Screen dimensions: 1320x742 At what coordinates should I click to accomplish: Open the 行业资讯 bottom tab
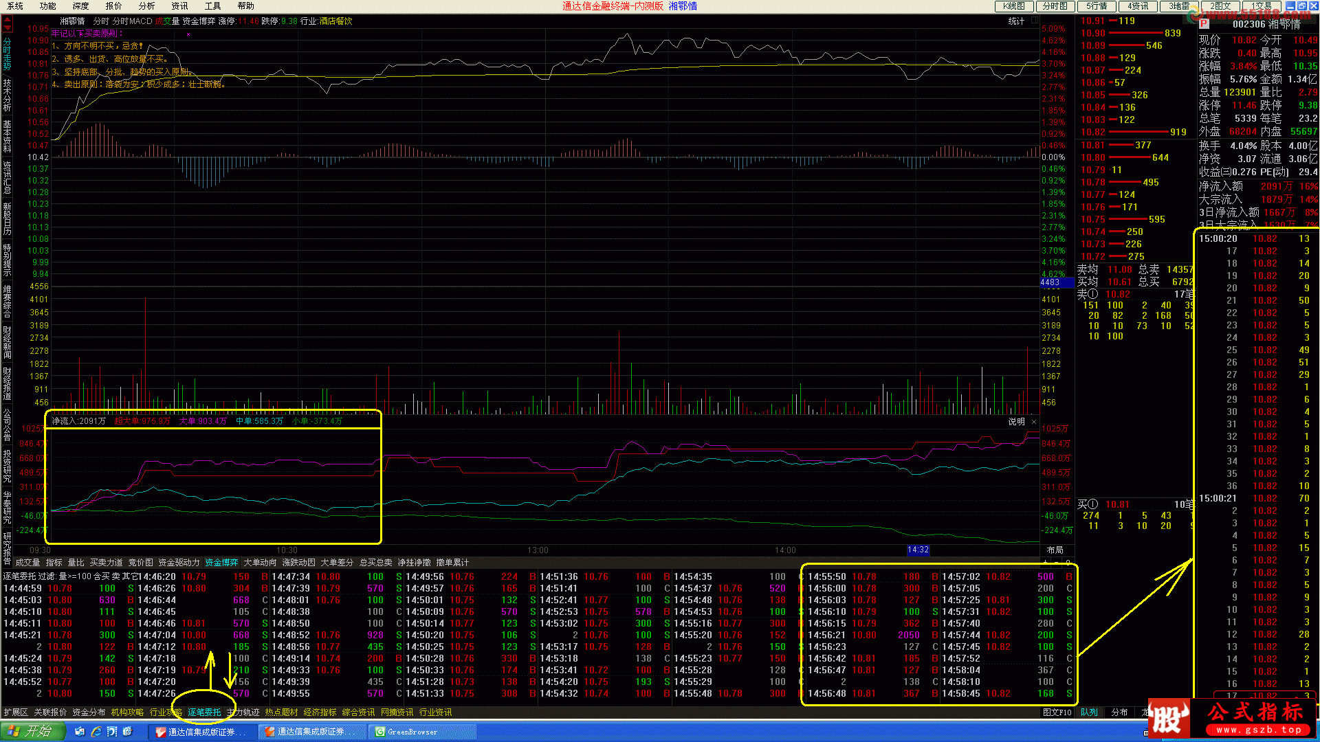click(x=435, y=712)
